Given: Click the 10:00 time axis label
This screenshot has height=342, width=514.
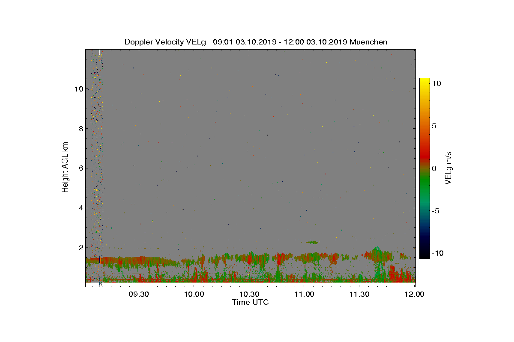Looking at the screenshot, I should click(194, 295).
